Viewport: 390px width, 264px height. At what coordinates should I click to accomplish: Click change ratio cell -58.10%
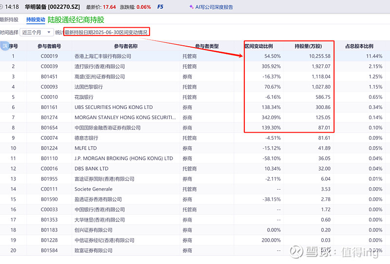click(272, 158)
